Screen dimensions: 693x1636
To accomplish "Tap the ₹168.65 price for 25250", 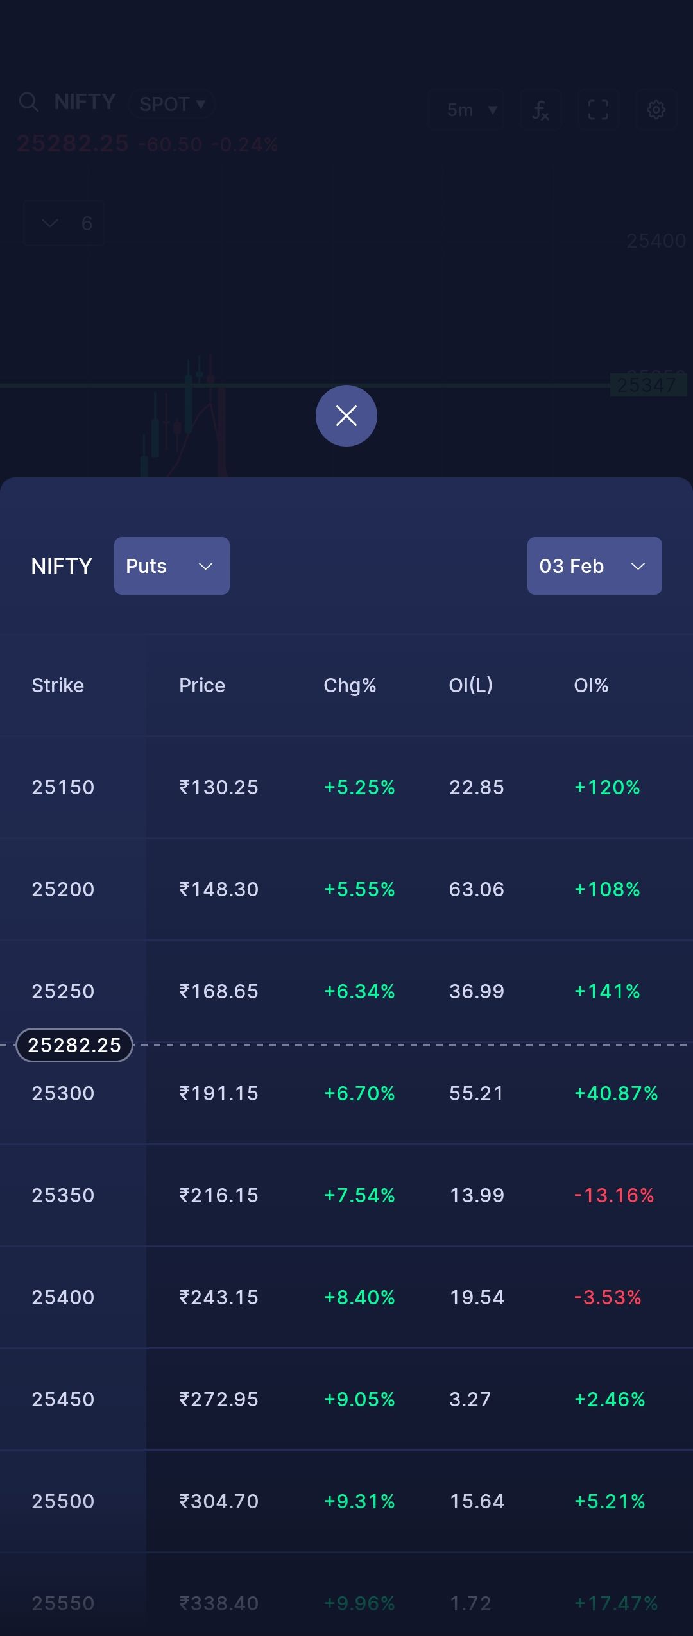I will pyautogui.click(x=219, y=991).
